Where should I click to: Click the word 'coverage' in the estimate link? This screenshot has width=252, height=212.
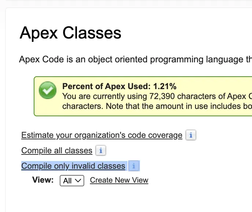pyautogui.click(x=165, y=136)
